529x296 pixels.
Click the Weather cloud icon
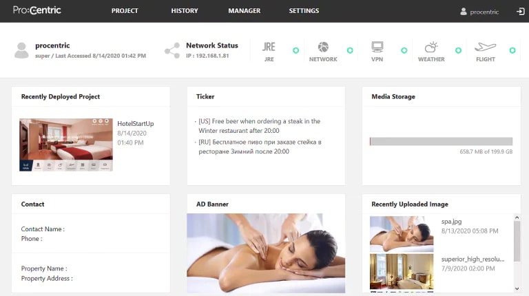coord(431,47)
